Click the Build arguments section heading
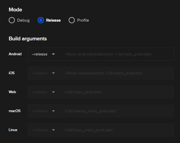The width and height of the screenshot is (180, 143). click(28, 39)
